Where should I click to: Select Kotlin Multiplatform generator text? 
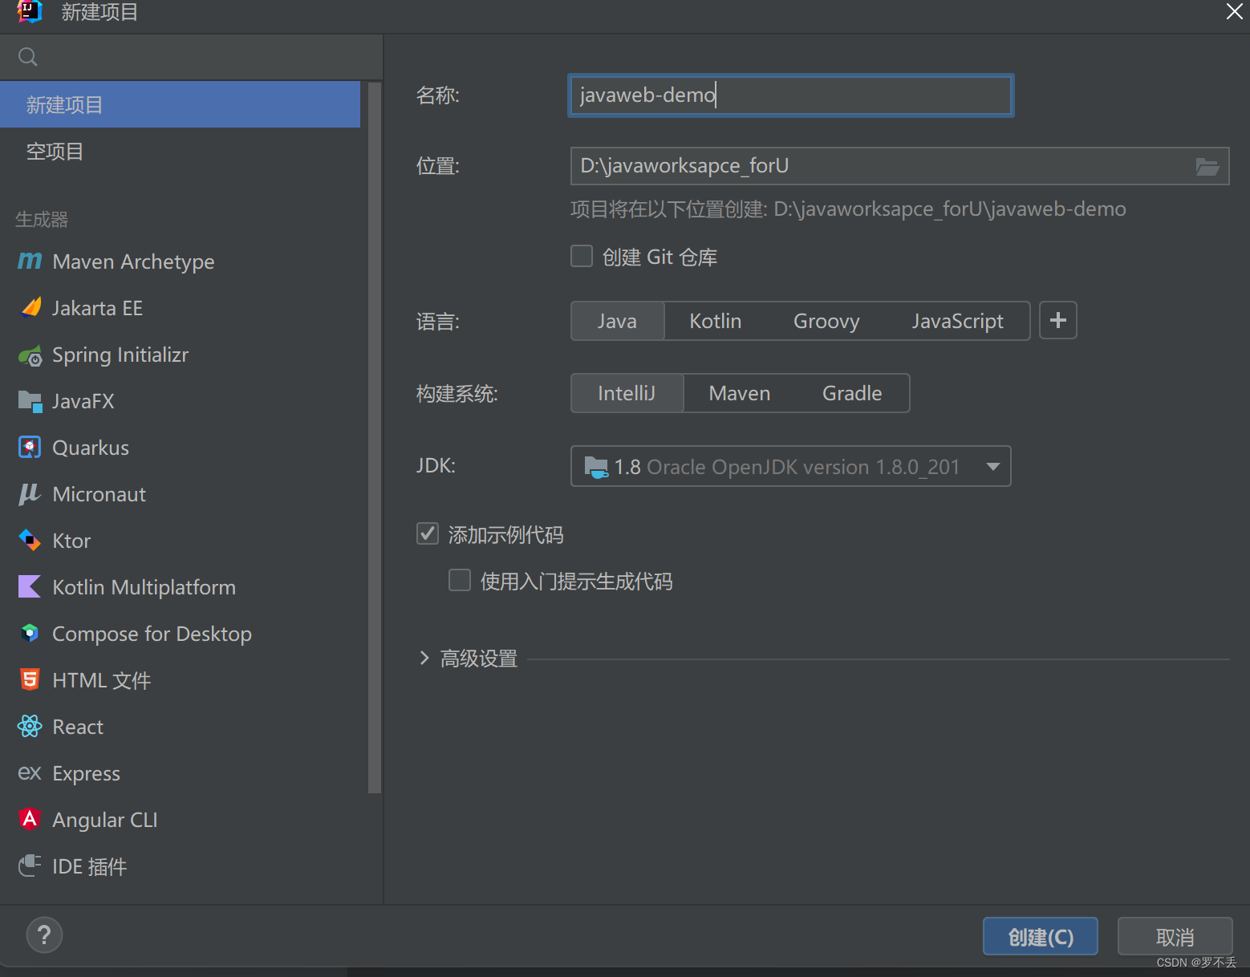(x=144, y=587)
